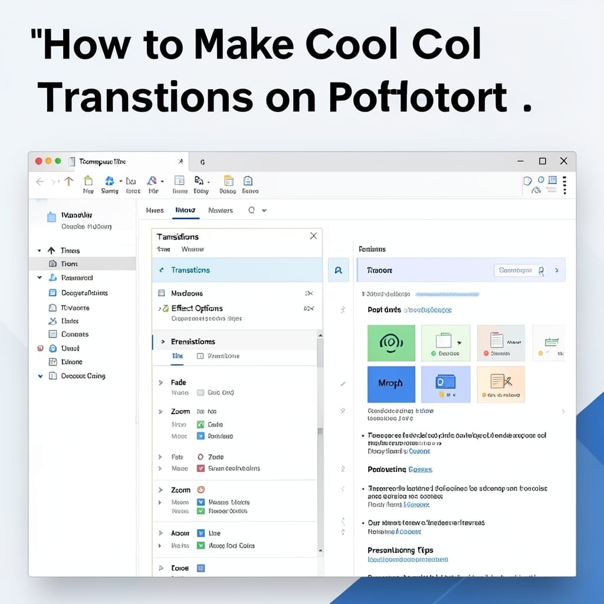Switch to the Hwes tab
The width and height of the screenshot is (604, 604).
coord(155,211)
